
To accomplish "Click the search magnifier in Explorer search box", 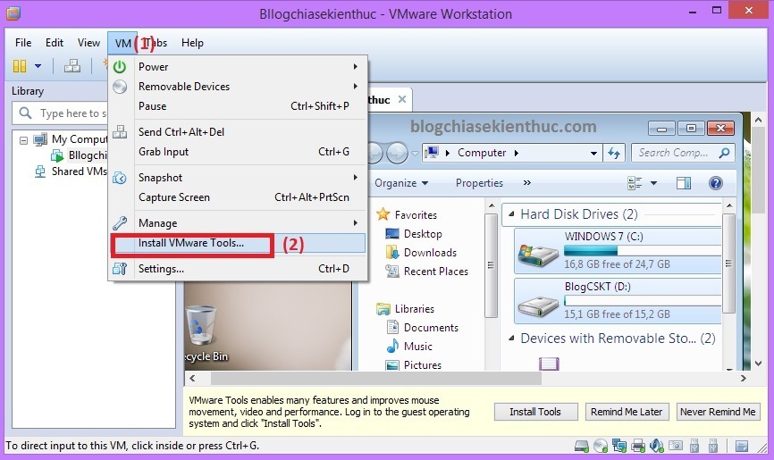I will coord(724,153).
